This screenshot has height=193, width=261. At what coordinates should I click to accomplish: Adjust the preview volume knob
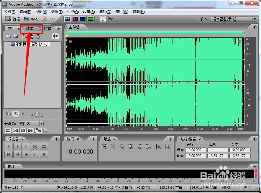pos(37,114)
